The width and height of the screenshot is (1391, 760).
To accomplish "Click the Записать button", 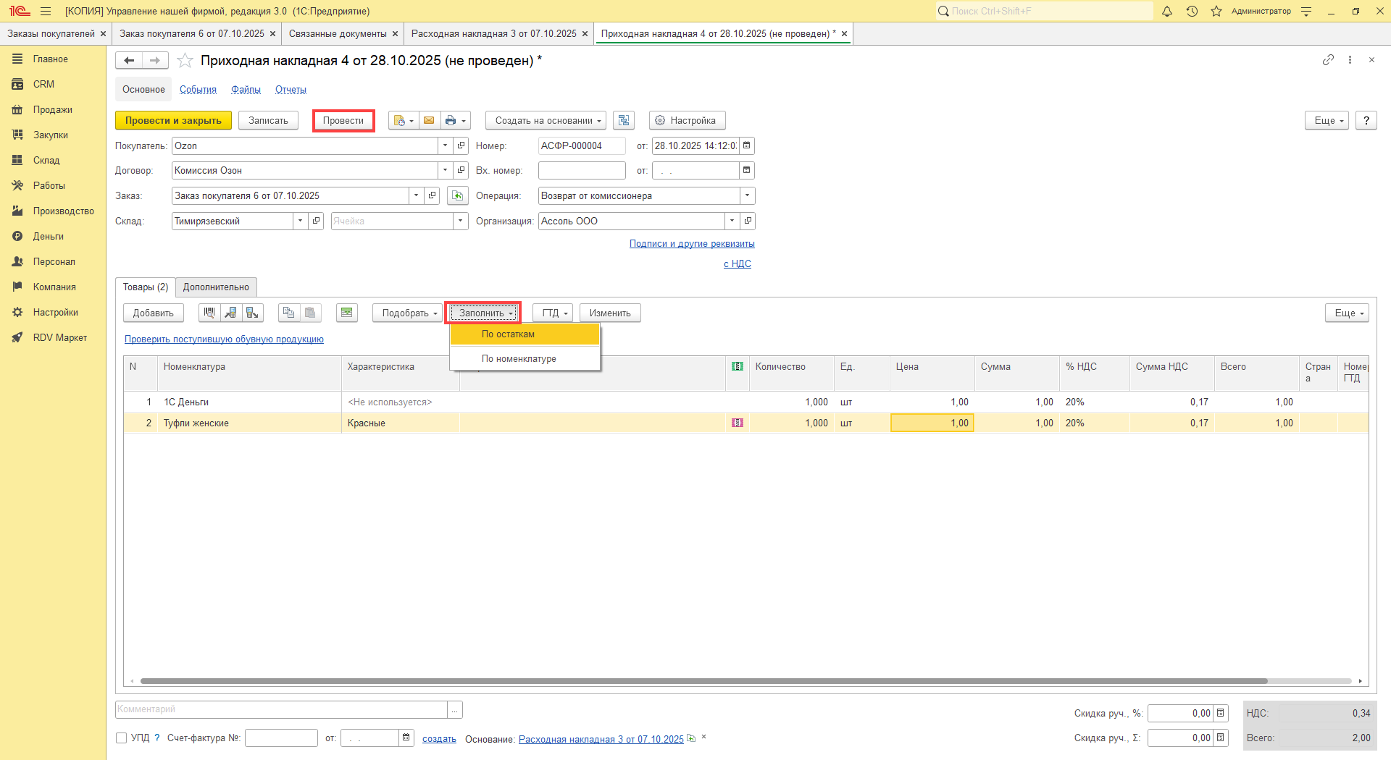I will click(x=268, y=120).
